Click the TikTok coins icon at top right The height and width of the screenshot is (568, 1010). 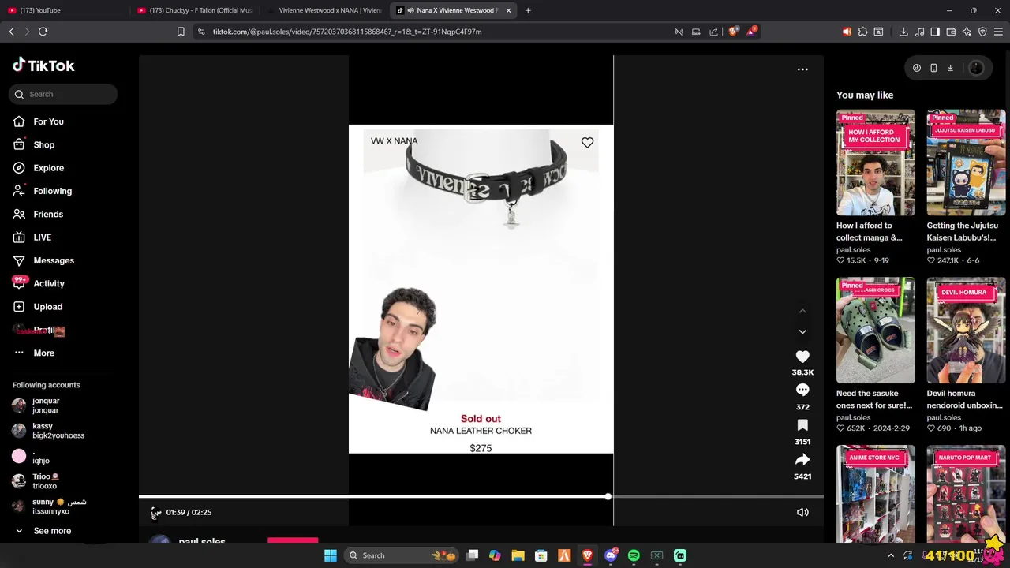pos(916,68)
